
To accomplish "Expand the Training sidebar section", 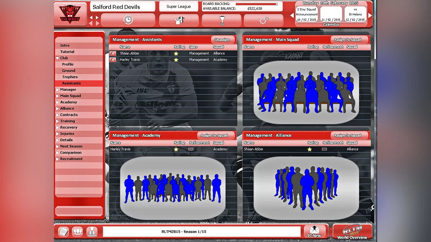I will (57, 121).
